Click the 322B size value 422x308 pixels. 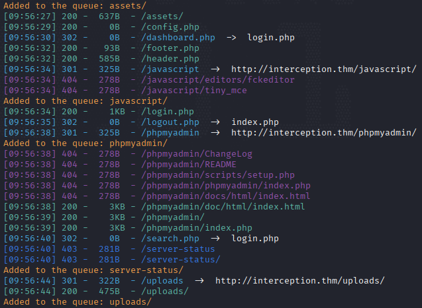[109, 281]
